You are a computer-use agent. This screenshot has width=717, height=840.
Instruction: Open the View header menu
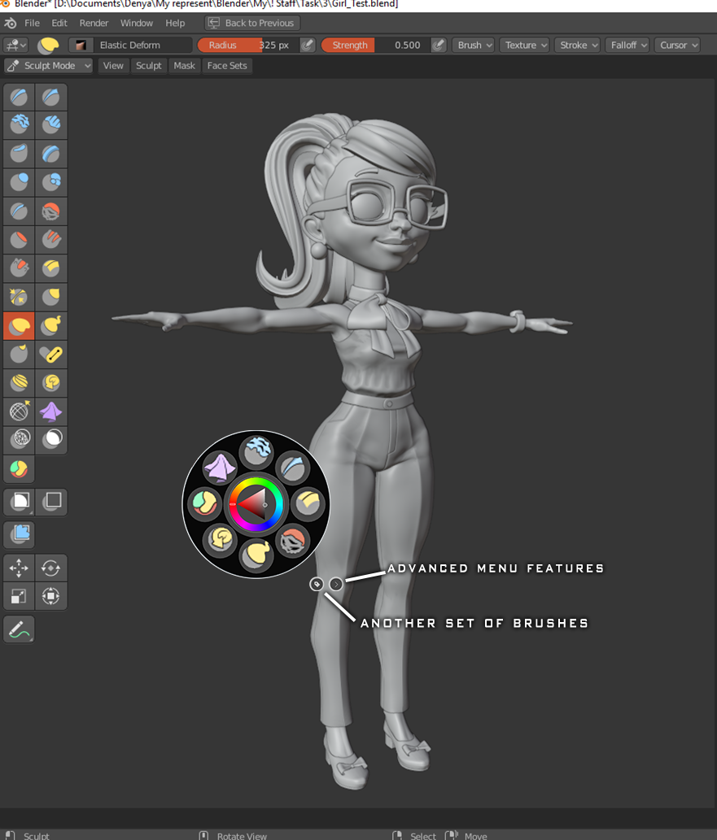pyautogui.click(x=113, y=65)
